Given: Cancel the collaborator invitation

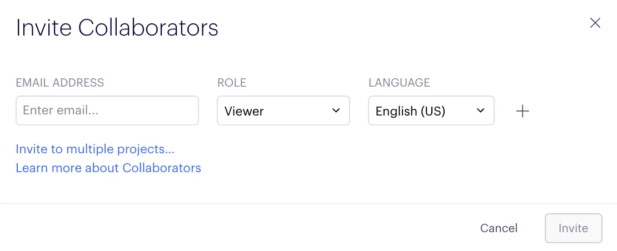Looking at the screenshot, I should click(x=499, y=228).
